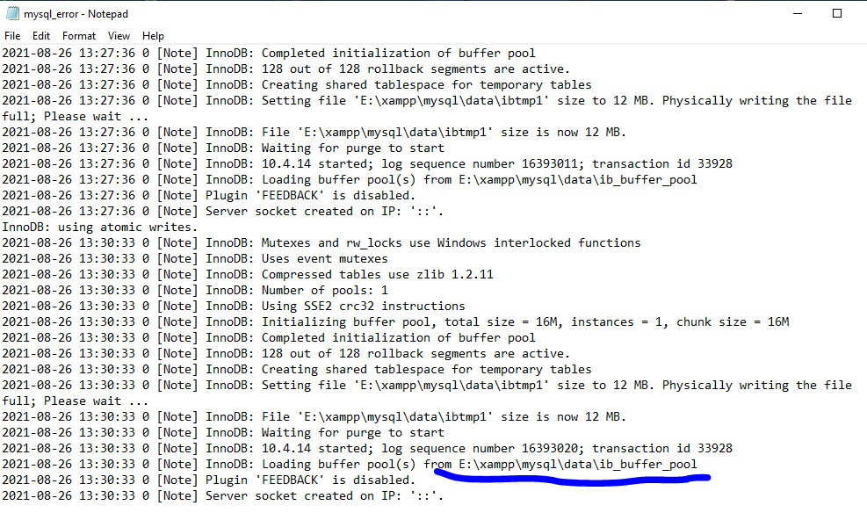The height and width of the screenshot is (520, 867).
Task: Click the 13:27:36 'Creating shared tablespace' line
Action: click(297, 84)
